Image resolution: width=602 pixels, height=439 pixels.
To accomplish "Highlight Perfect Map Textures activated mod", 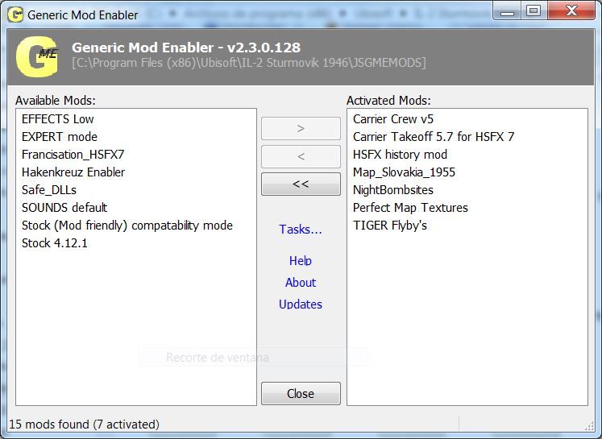I will [410, 208].
